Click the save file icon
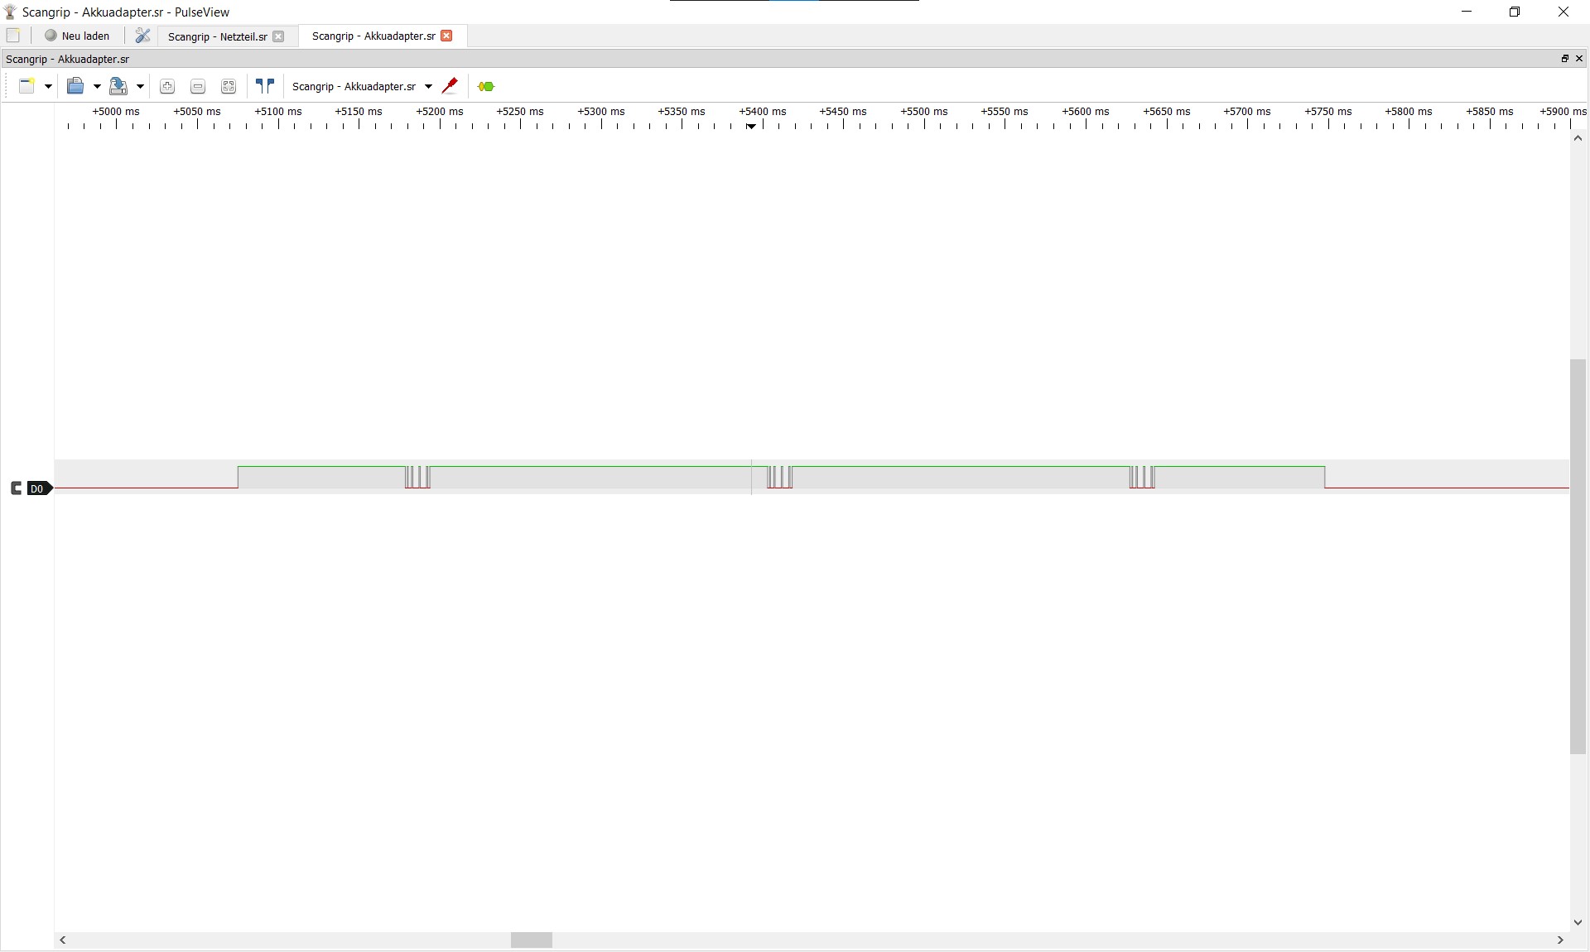 [118, 86]
